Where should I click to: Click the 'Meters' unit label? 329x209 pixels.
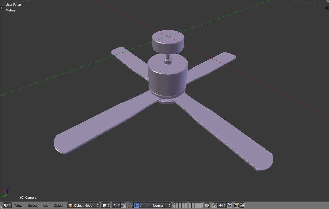pyautogui.click(x=11, y=10)
